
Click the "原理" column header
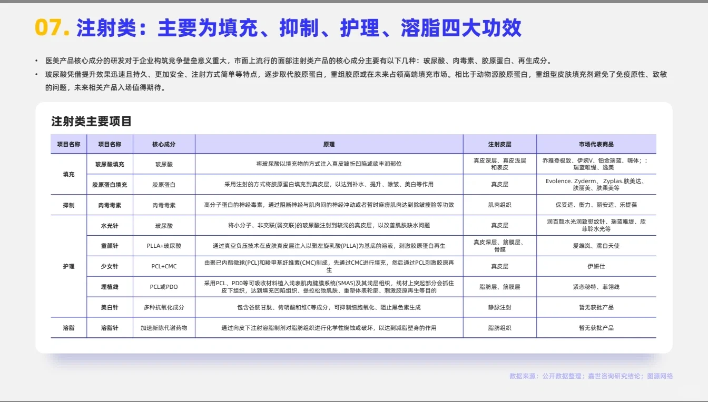[x=329, y=144]
